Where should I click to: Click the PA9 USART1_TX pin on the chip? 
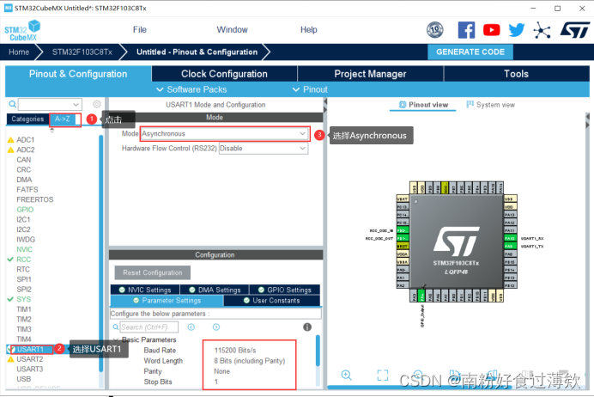(510, 246)
